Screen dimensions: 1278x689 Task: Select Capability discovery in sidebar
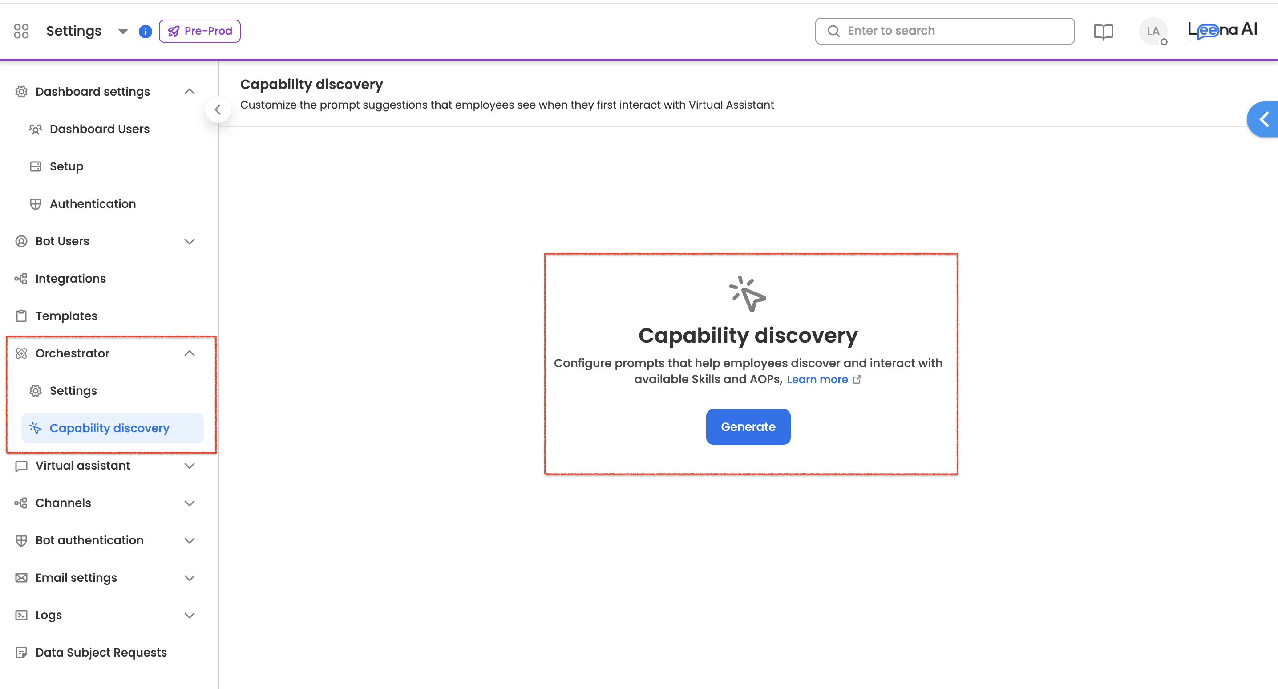click(109, 428)
